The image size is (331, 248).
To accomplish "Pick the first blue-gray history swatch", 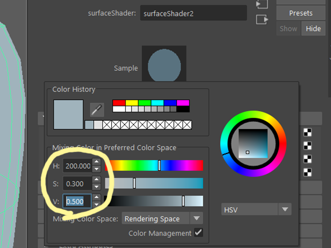I will coord(89,125).
